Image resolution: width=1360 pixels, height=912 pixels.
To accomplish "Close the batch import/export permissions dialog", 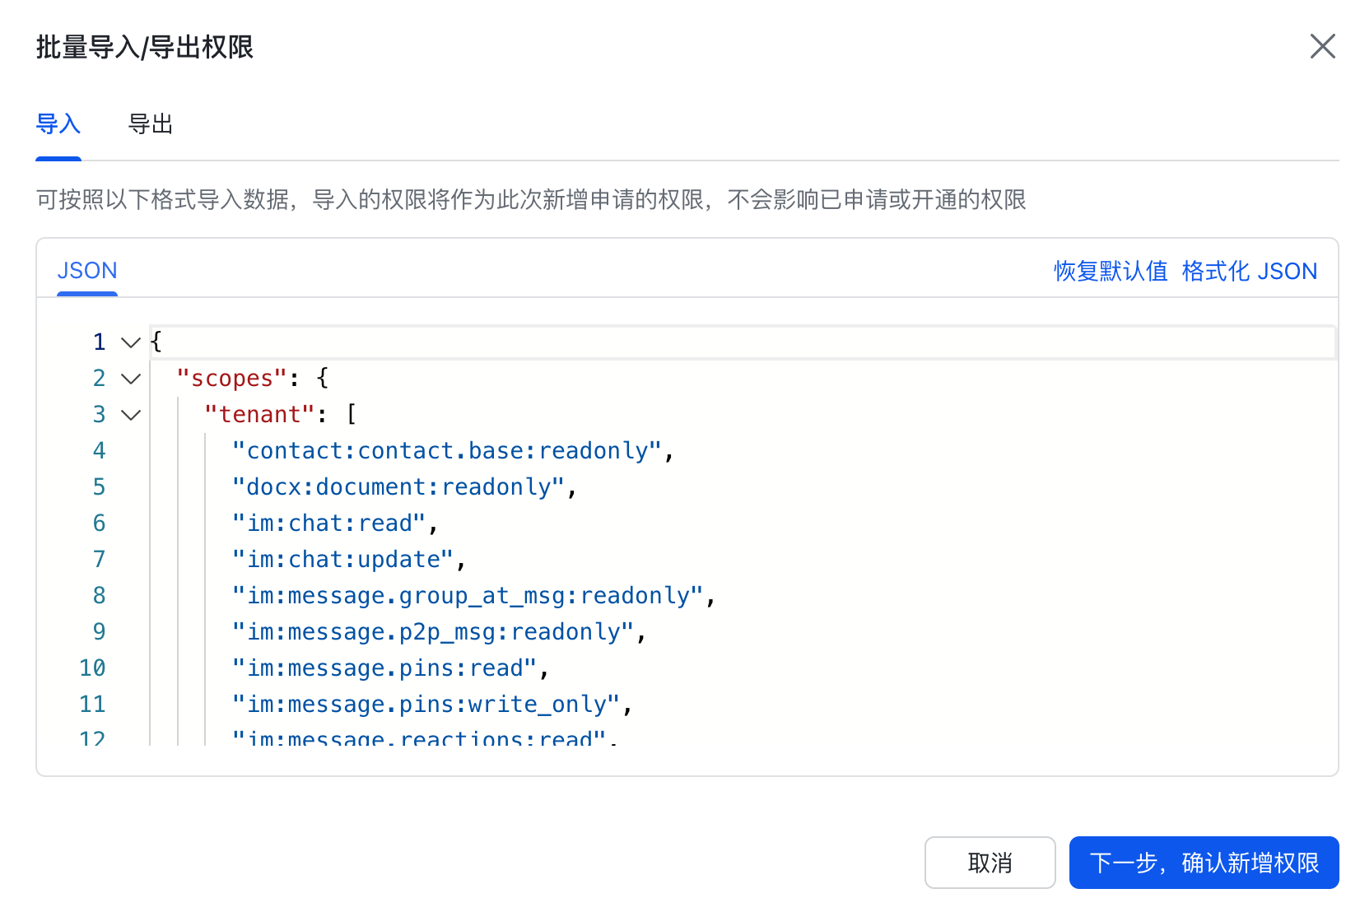I will tap(1322, 47).
